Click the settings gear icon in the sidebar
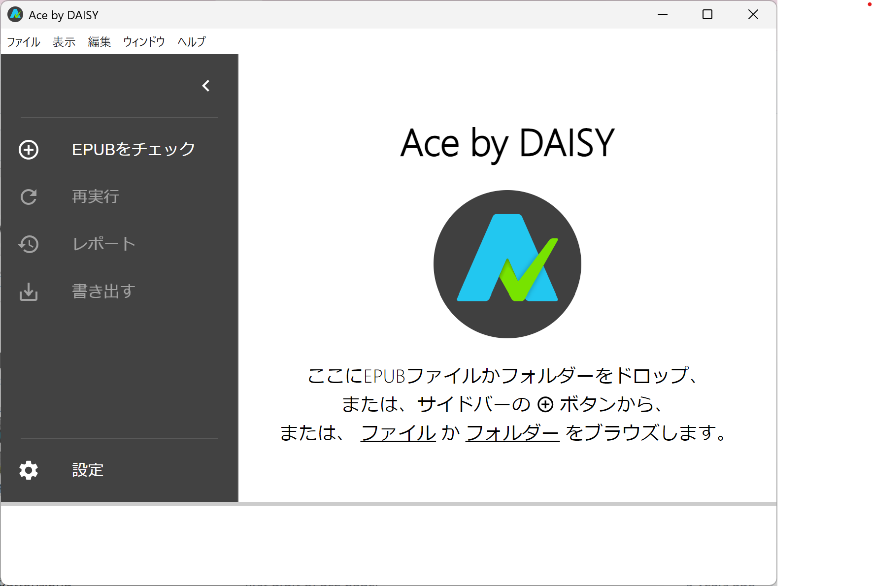This screenshot has width=872, height=586. pyautogui.click(x=29, y=470)
